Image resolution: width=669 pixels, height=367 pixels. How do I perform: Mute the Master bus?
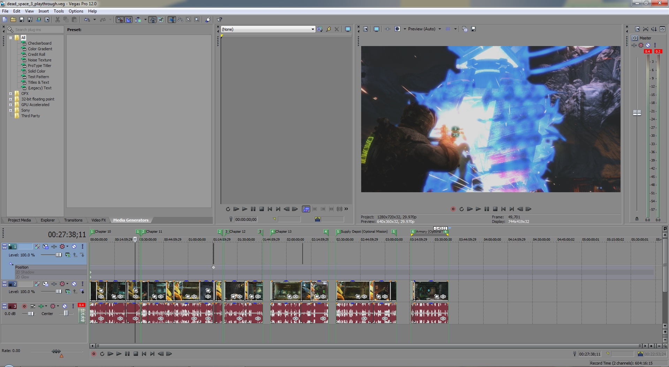(x=648, y=45)
